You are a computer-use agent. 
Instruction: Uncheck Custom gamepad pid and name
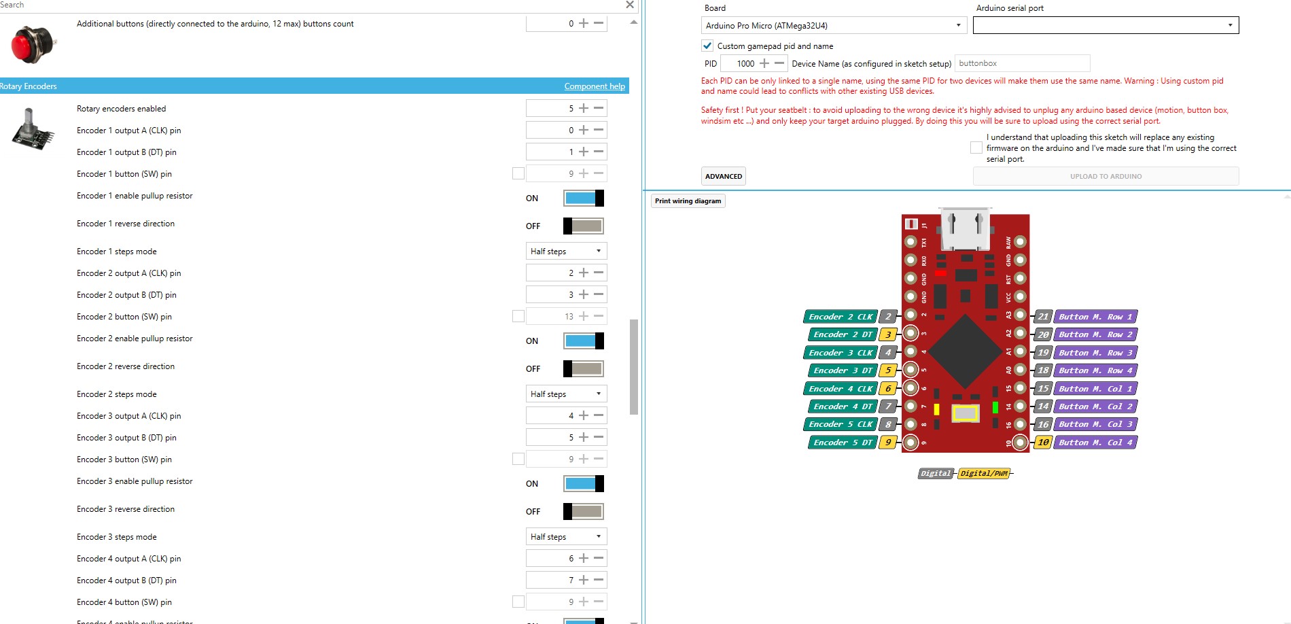pos(707,46)
